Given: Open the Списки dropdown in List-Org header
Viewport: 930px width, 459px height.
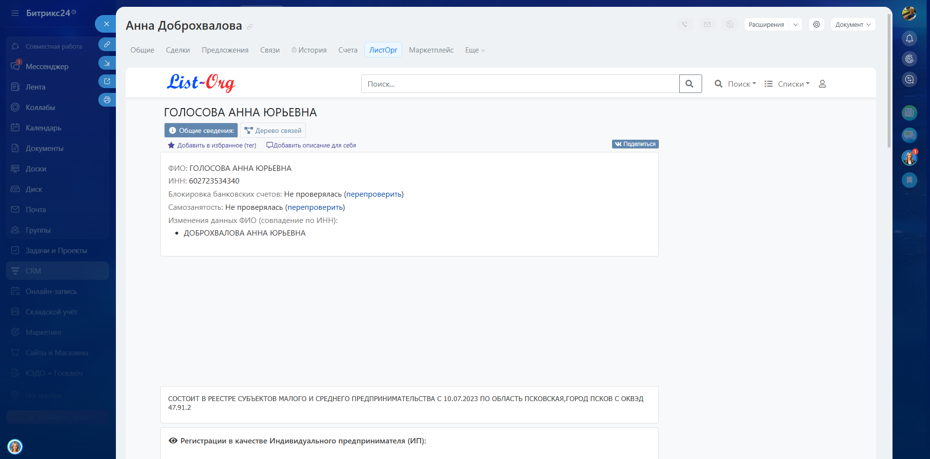Looking at the screenshot, I should click(787, 84).
